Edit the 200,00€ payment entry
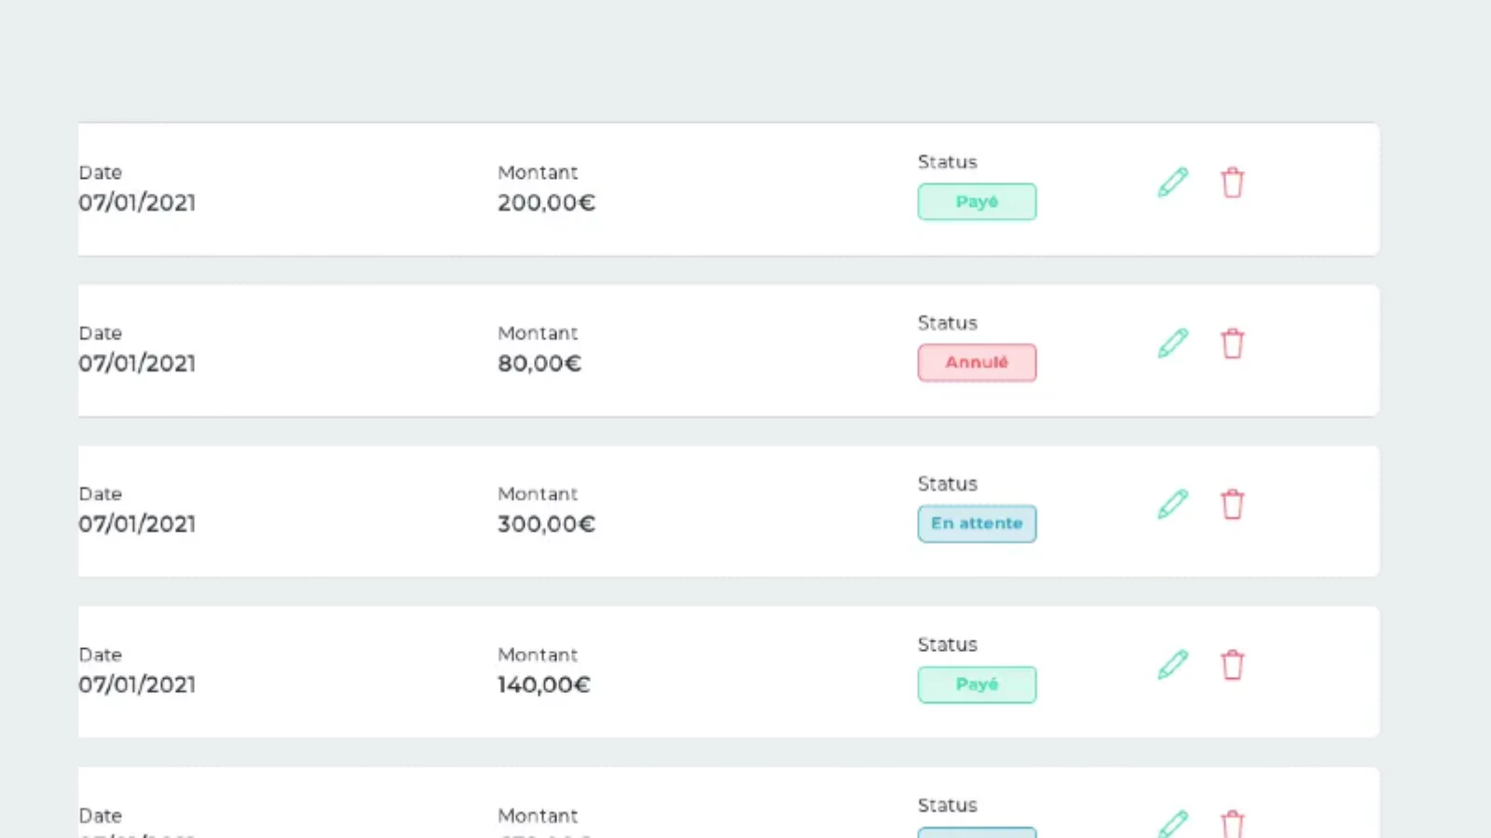Screen dimensions: 1491x838 pyautogui.click(x=1172, y=182)
